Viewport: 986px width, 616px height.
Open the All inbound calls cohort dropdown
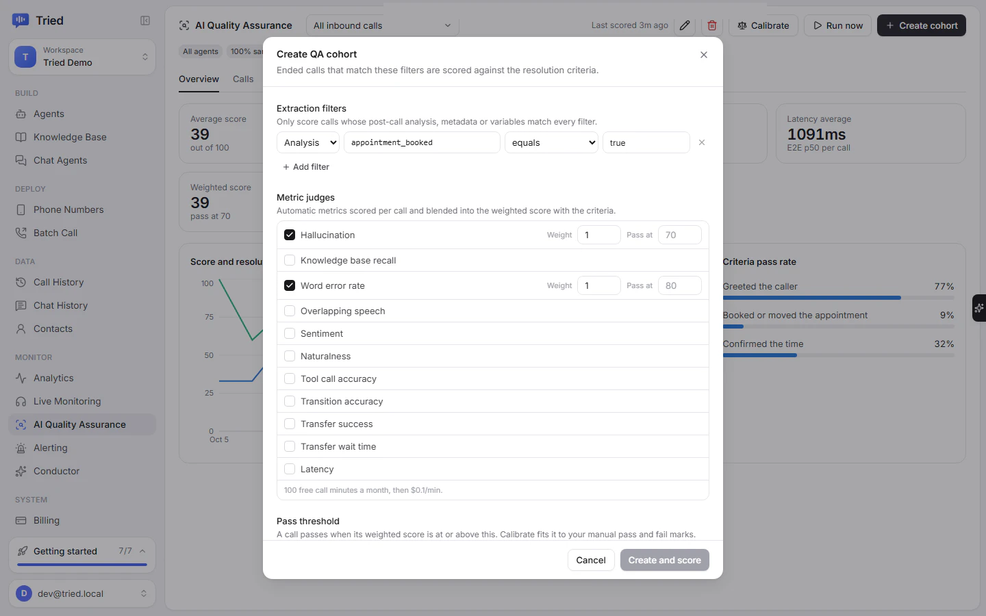(382, 25)
